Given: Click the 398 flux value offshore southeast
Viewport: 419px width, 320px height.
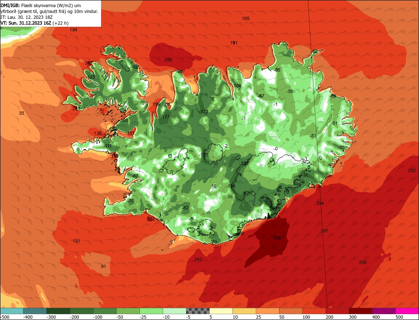Looking at the screenshot, I should pos(277,238).
